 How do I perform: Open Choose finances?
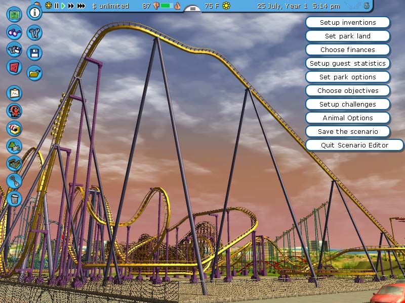348,49
